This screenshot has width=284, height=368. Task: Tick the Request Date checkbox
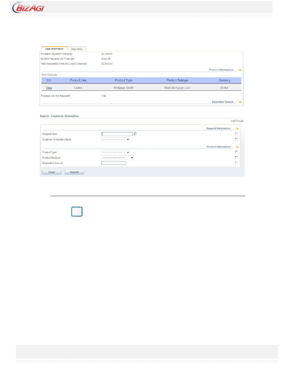point(236,134)
